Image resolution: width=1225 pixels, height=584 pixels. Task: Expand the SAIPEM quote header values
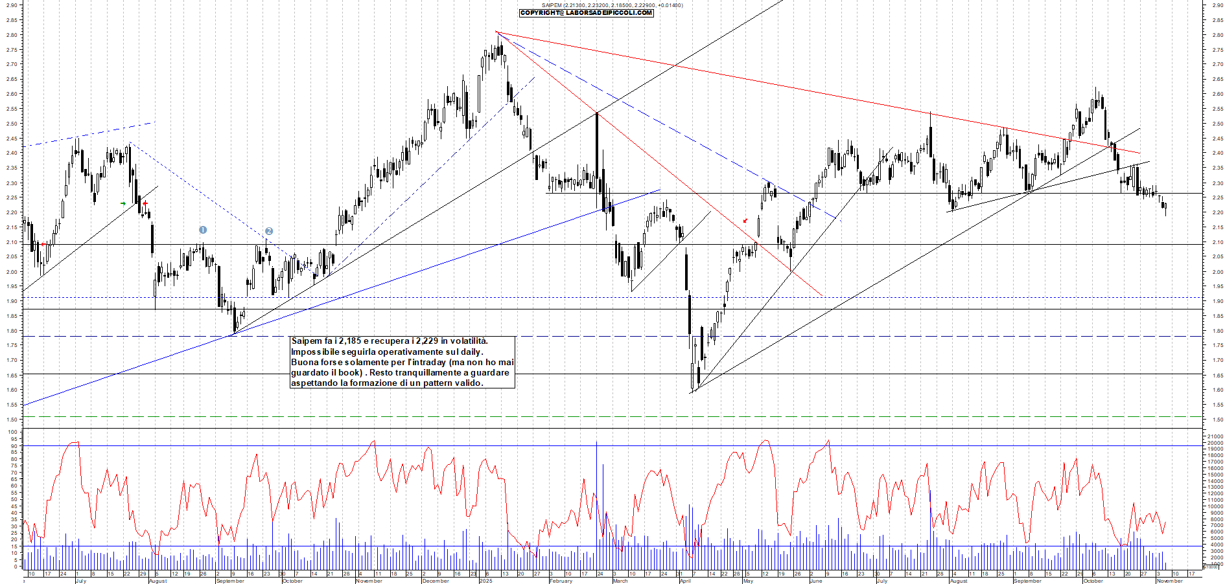tap(609, 5)
